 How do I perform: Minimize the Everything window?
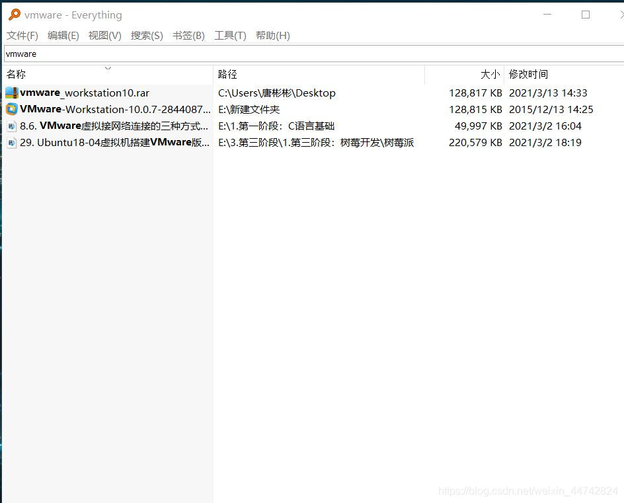click(547, 15)
